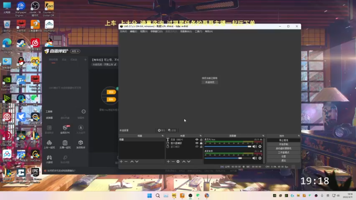The width and height of the screenshot is (356, 200).
Task: Select the display capture source row
Action: [184, 143]
